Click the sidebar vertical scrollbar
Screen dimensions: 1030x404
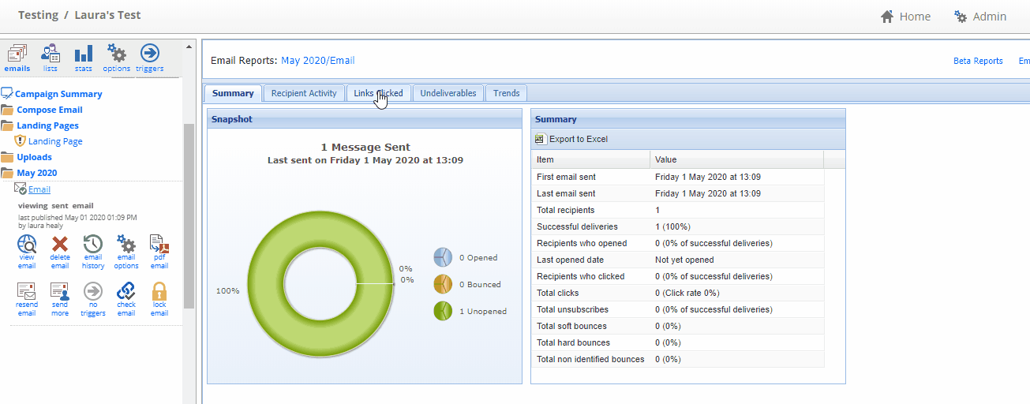[189, 217]
